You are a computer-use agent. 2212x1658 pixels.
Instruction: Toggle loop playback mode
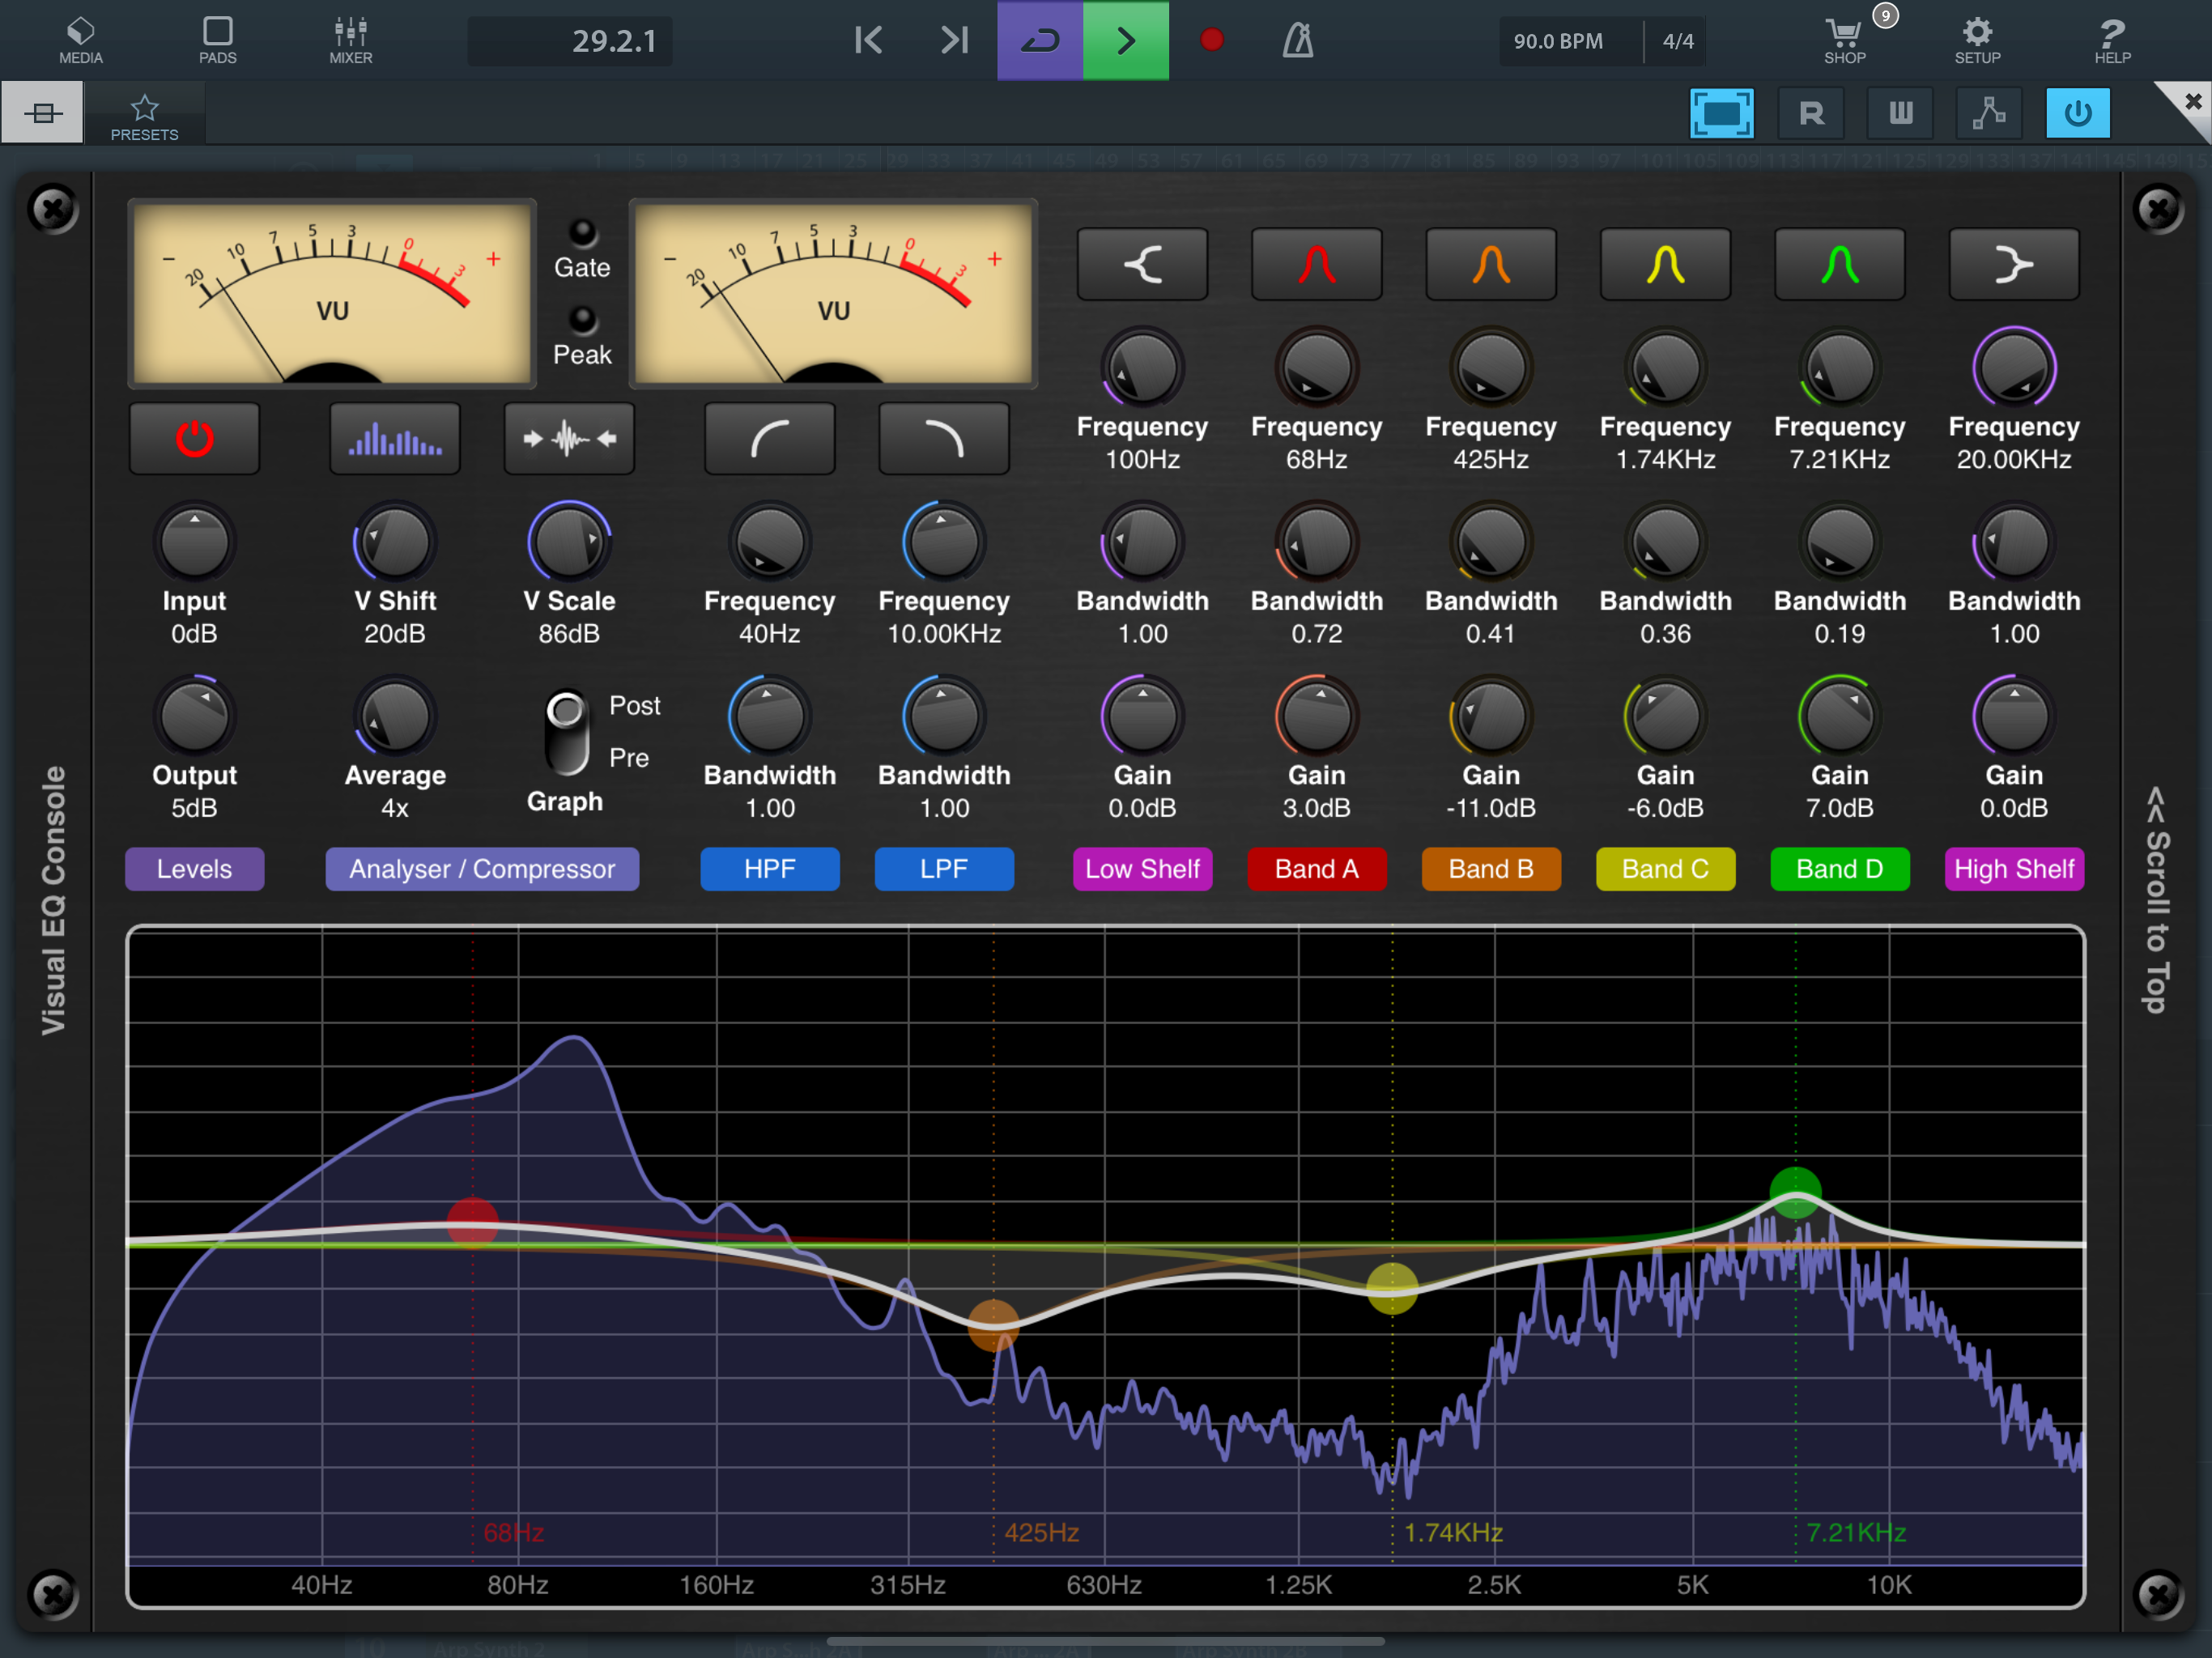coord(1040,40)
